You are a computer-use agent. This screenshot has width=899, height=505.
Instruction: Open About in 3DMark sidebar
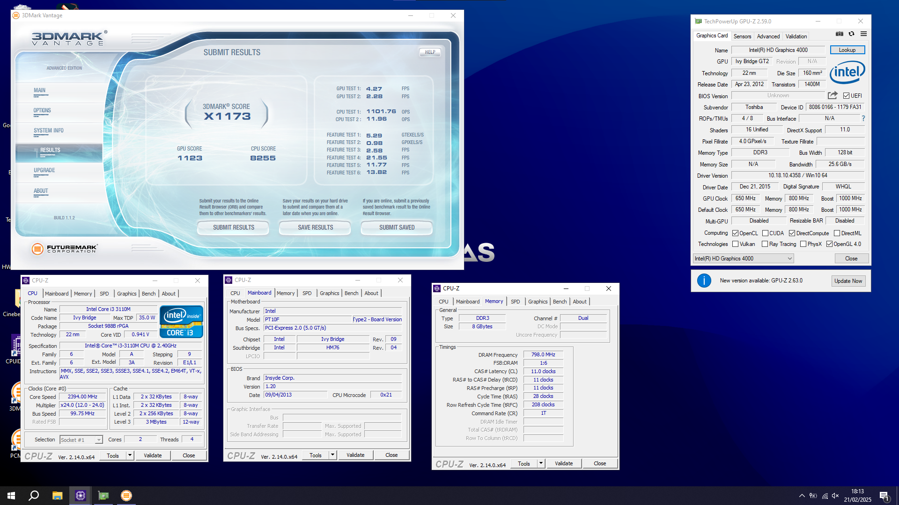pyautogui.click(x=41, y=191)
